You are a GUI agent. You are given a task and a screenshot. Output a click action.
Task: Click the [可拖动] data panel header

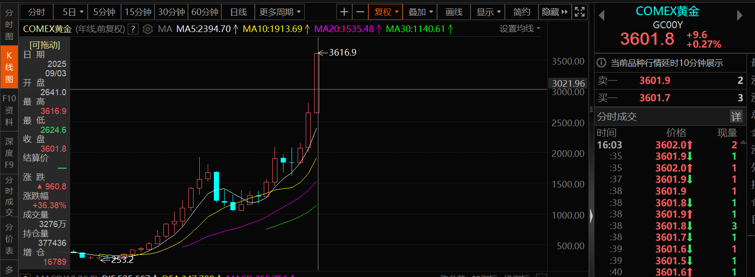pyautogui.click(x=45, y=45)
